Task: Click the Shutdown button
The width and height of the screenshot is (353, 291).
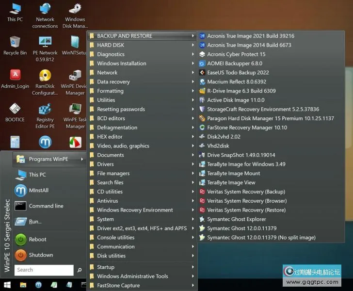Action: pos(40,255)
